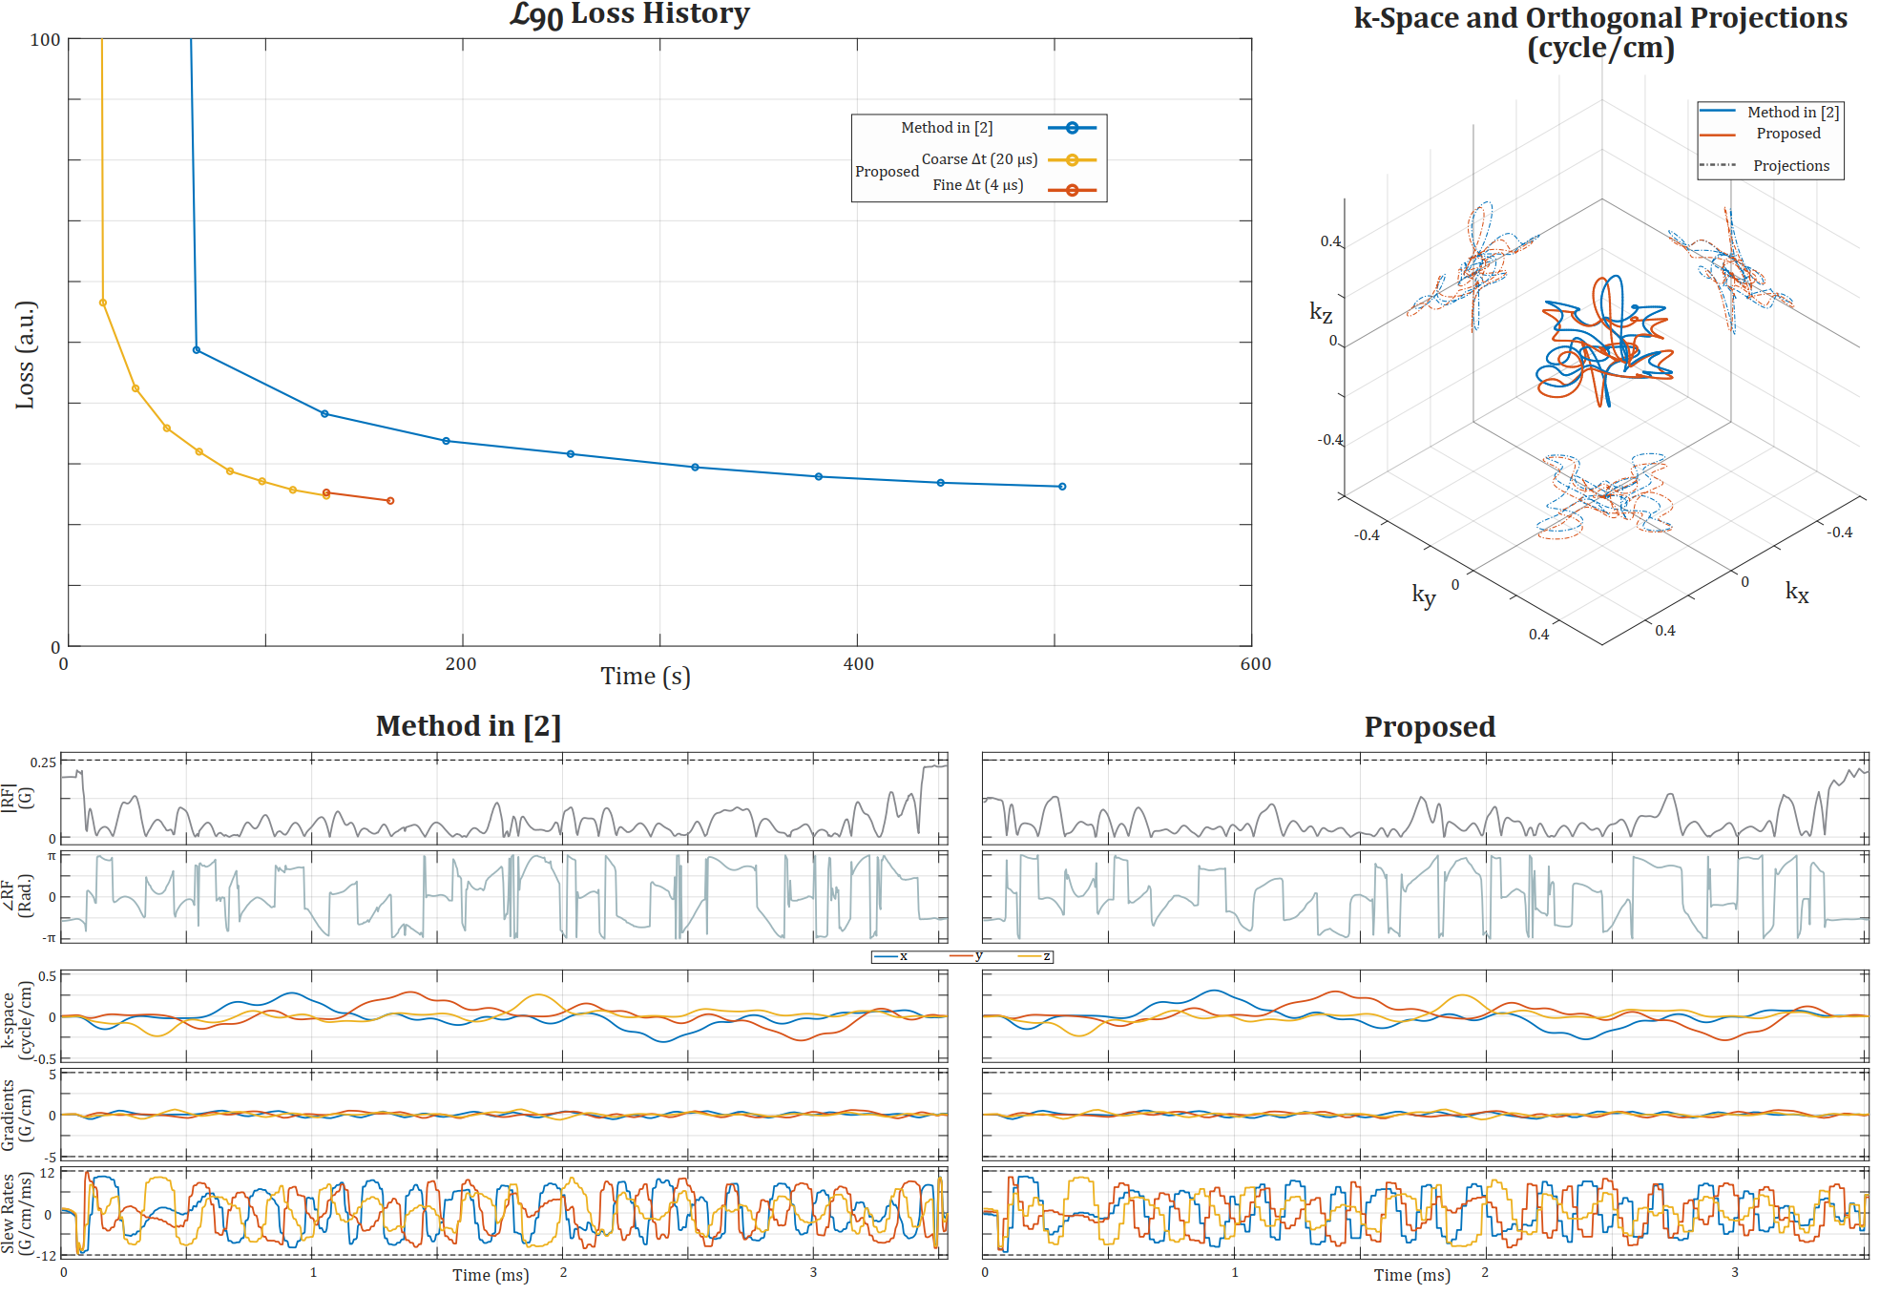Click the yellow Coarse Δt legend marker
The width and height of the screenshot is (1880, 1295).
coord(1072,160)
